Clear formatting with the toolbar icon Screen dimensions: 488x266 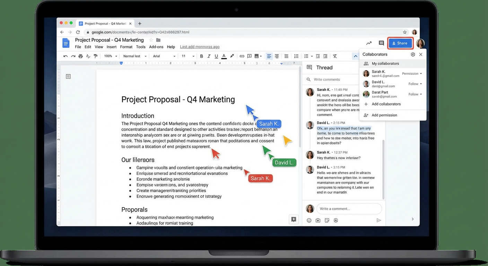[335, 56]
